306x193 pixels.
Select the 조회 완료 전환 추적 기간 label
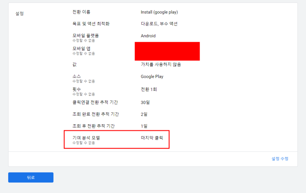click(96, 114)
